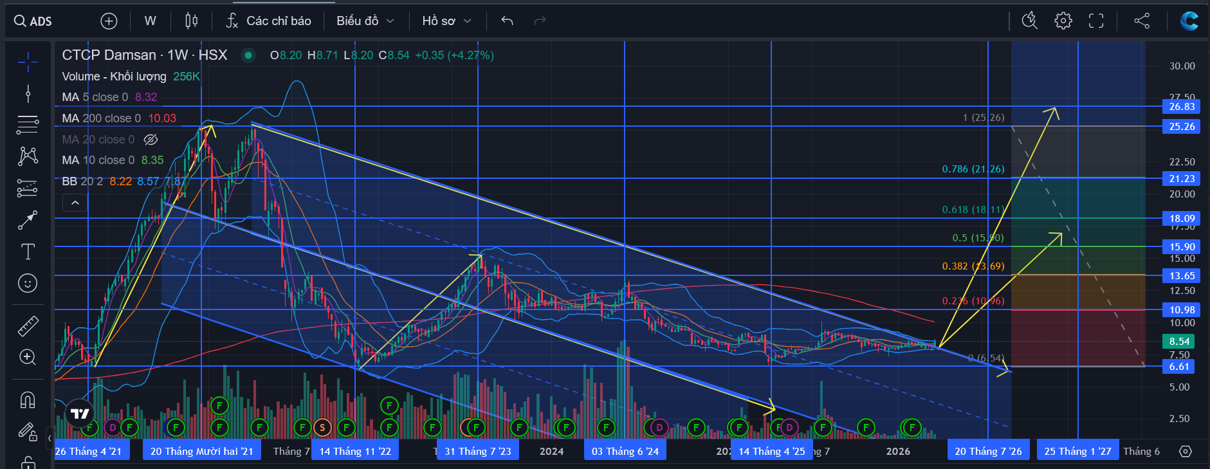Screen dimensions: 1210x469
Task: Open chart settings gear in top toolbar
Action: click(x=1063, y=21)
